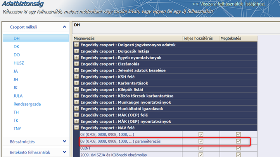Toggle Teljes hozzáférés for '2009. évi SZJA' row
280x157 pixels.
pos(201,155)
